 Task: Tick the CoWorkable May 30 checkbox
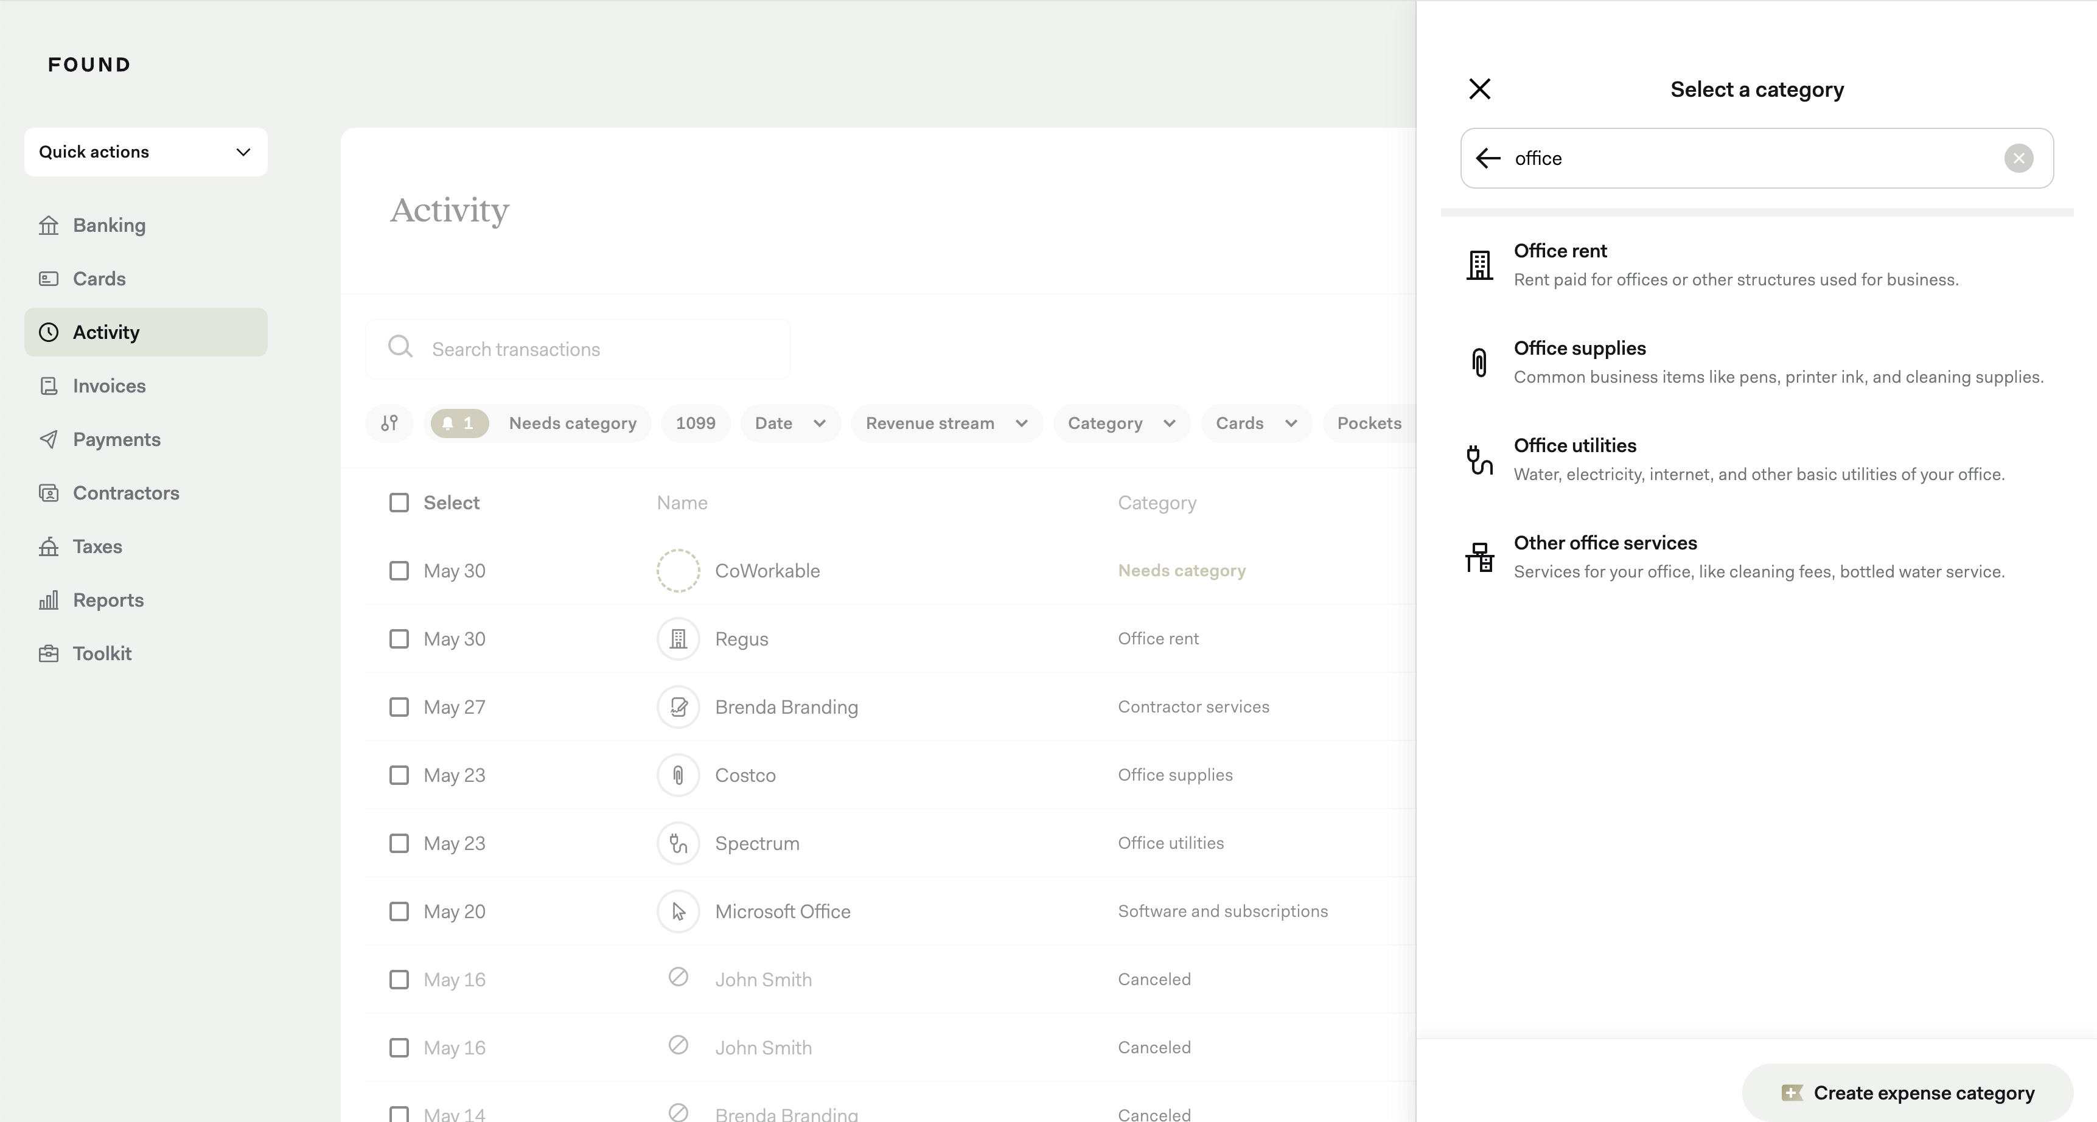click(x=399, y=571)
